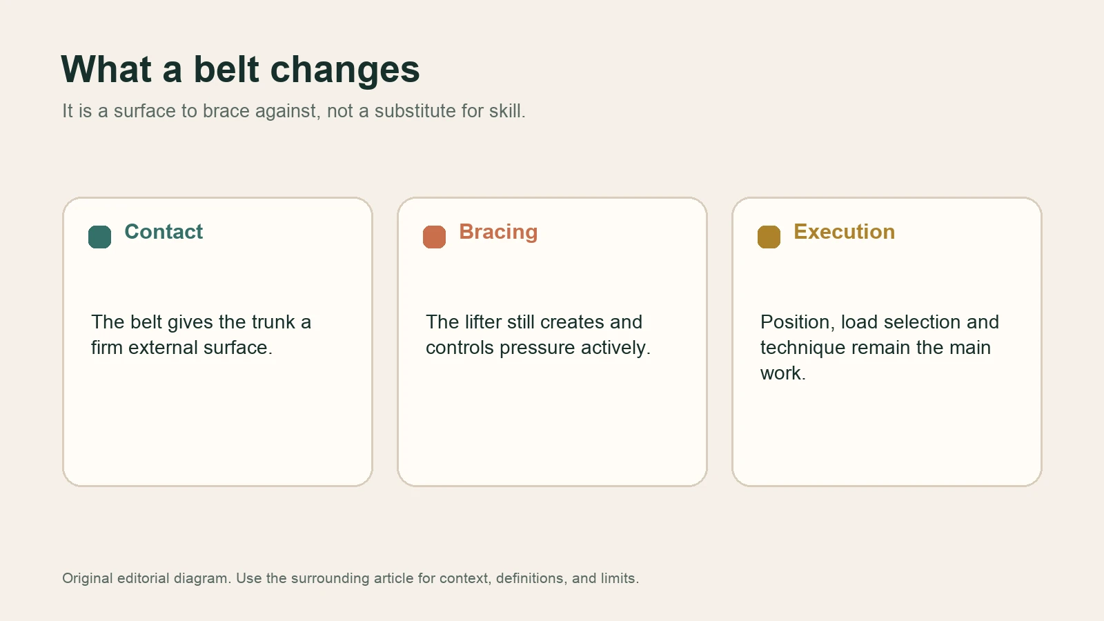Image resolution: width=1104 pixels, height=621 pixels.
Task: Click 'technique remain the main' line
Action: [x=876, y=348]
